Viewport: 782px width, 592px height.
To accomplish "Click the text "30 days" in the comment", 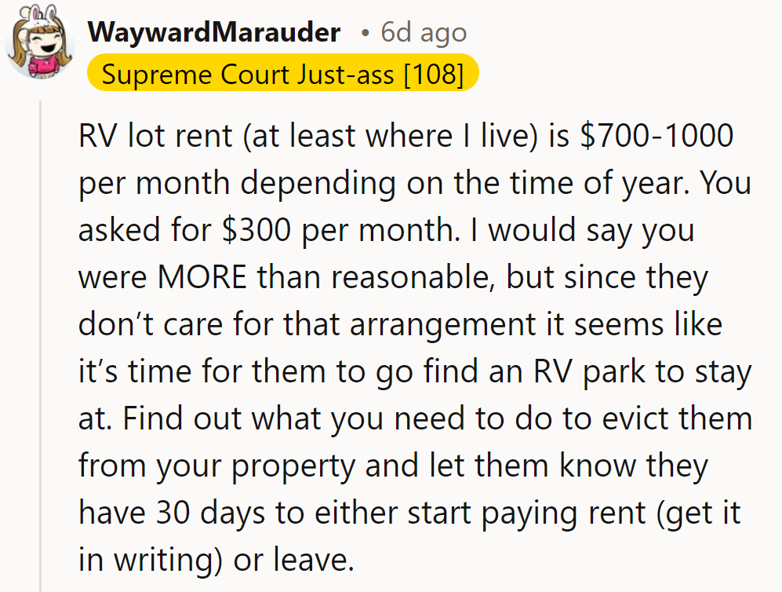I will click(x=210, y=513).
